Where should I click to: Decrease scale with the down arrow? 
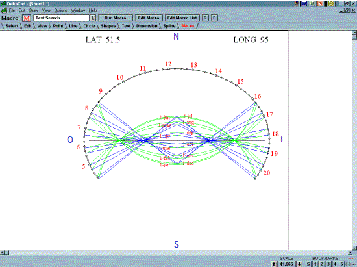[x=300, y=264]
